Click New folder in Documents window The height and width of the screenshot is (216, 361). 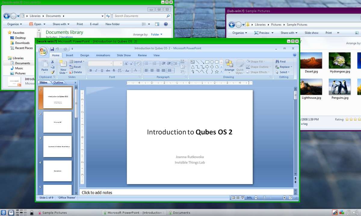coord(113,24)
